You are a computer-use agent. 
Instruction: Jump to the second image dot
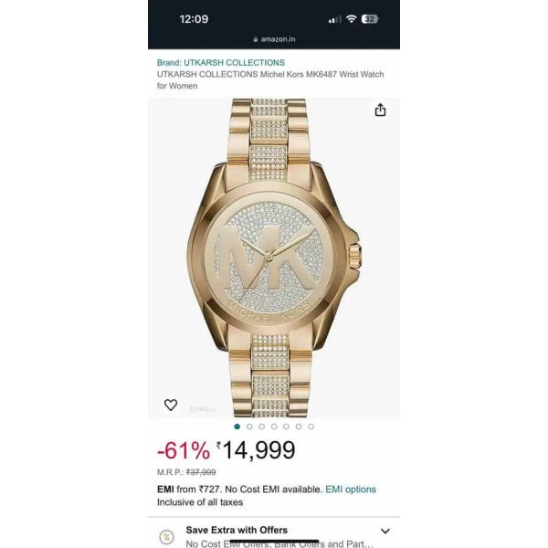[249, 427]
